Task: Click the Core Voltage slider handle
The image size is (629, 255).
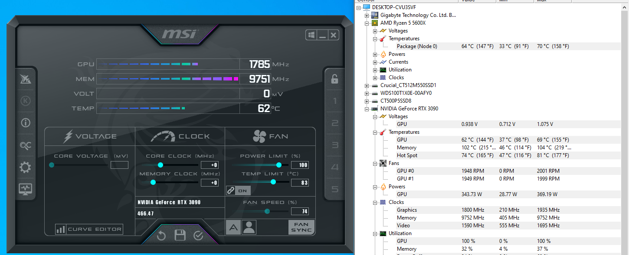Action: coord(52,165)
